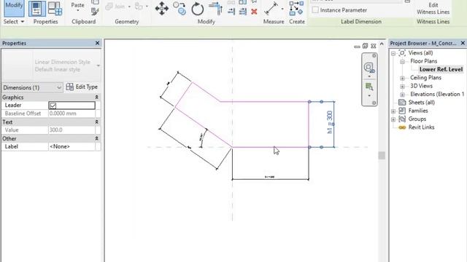Screen dimensions: 467x262
Task: Open the Join dropdown arrow
Action: (129, 7)
